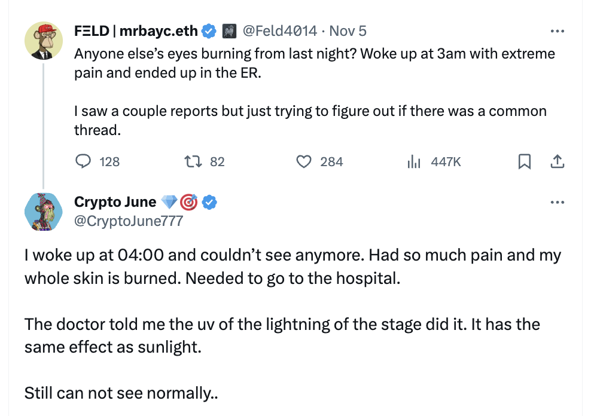Viewport: 597px width, 416px height.
Task: Click the FELD | mrbayc.eth display name
Action: (x=136, y=30)
